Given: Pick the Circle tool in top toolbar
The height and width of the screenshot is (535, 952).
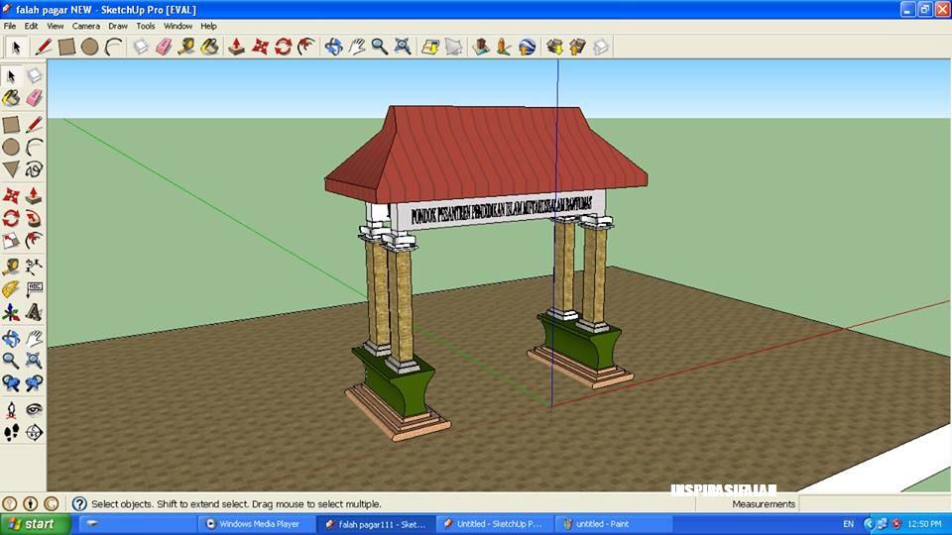Looking at the screenshot, I should point(90,47).
